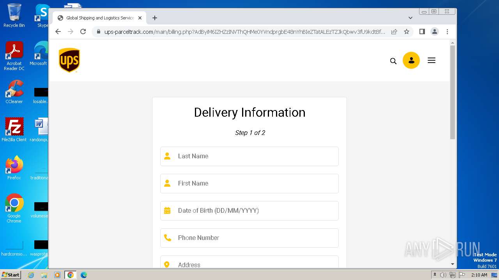The height and width of the screenshot is (280, 499).
Task: Open the site search magnifier icon
Action: [393, 61]
